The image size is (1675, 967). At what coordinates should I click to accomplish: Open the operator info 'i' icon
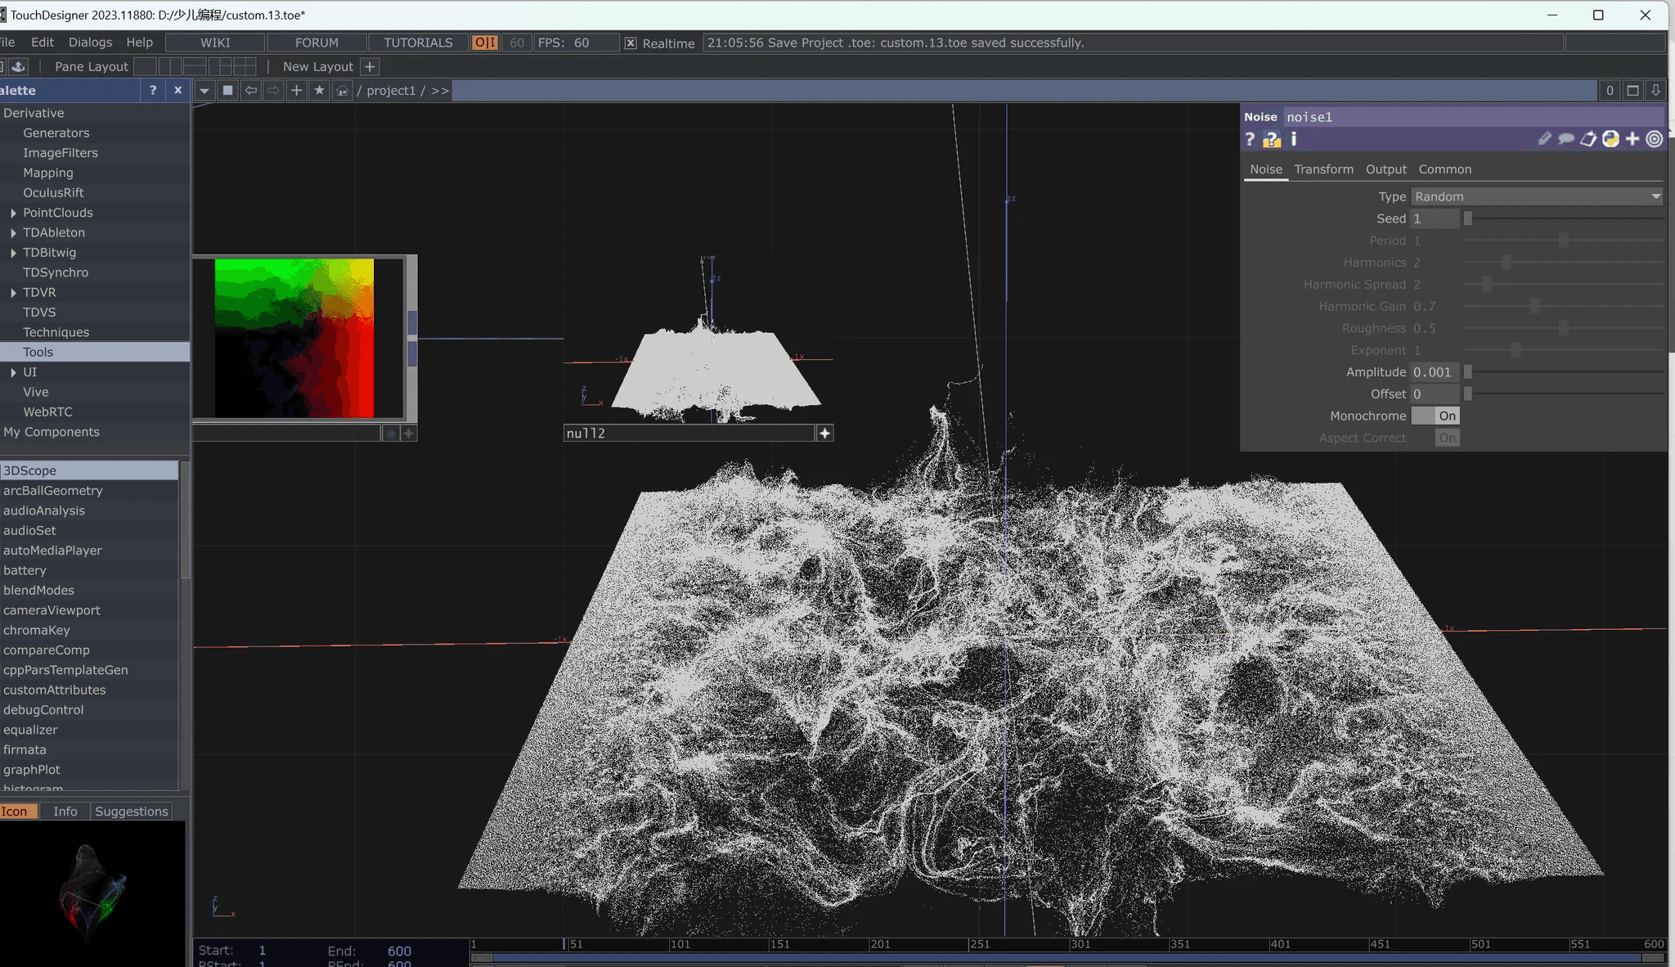tap(1294, 139)
